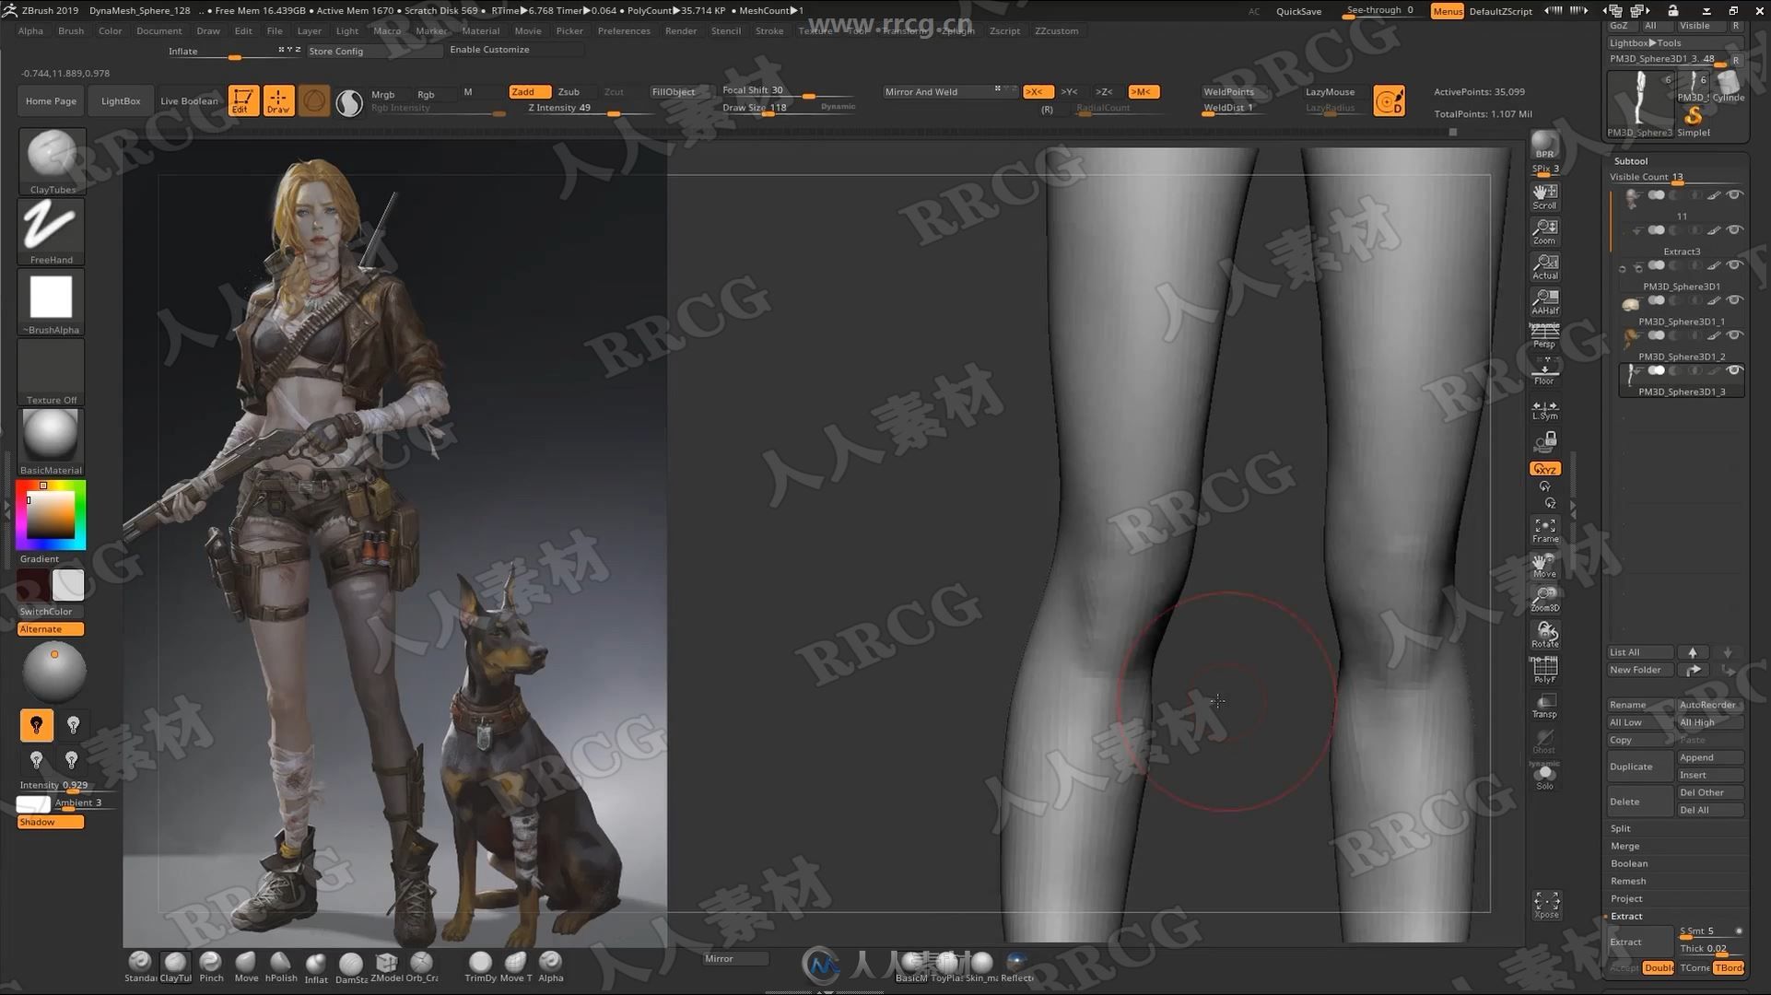The height and width of the screenshot is (995, 1771).
Task: Expand the Remesh section
Action: 1628,882
